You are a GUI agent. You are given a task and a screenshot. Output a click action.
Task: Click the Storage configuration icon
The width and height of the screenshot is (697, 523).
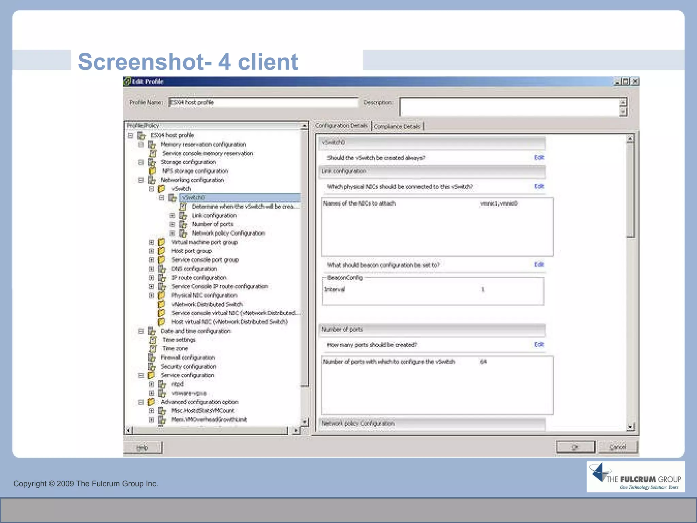tap(151, 162)
